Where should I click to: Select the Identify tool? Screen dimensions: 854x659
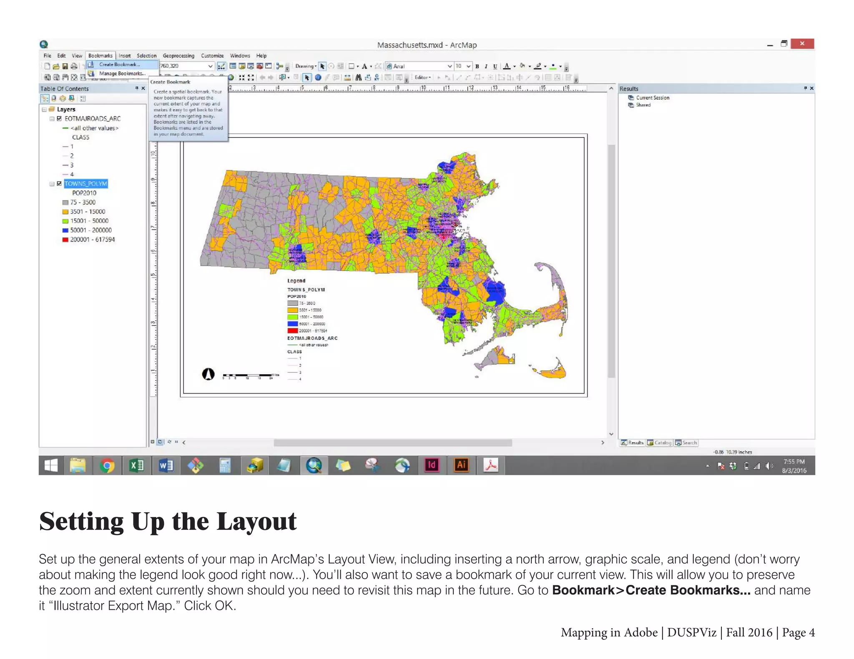pos(318,77)
